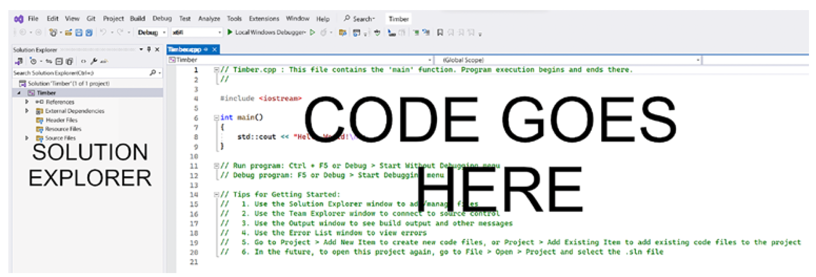Click the Open File folder icon
816x277 pixels.
[x=69, y=32]
